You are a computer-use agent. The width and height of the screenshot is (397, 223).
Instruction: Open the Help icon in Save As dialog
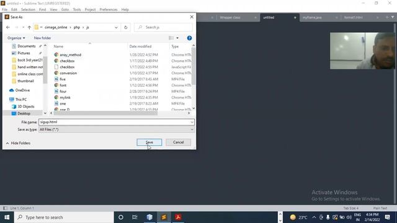(x=189, y=38)
